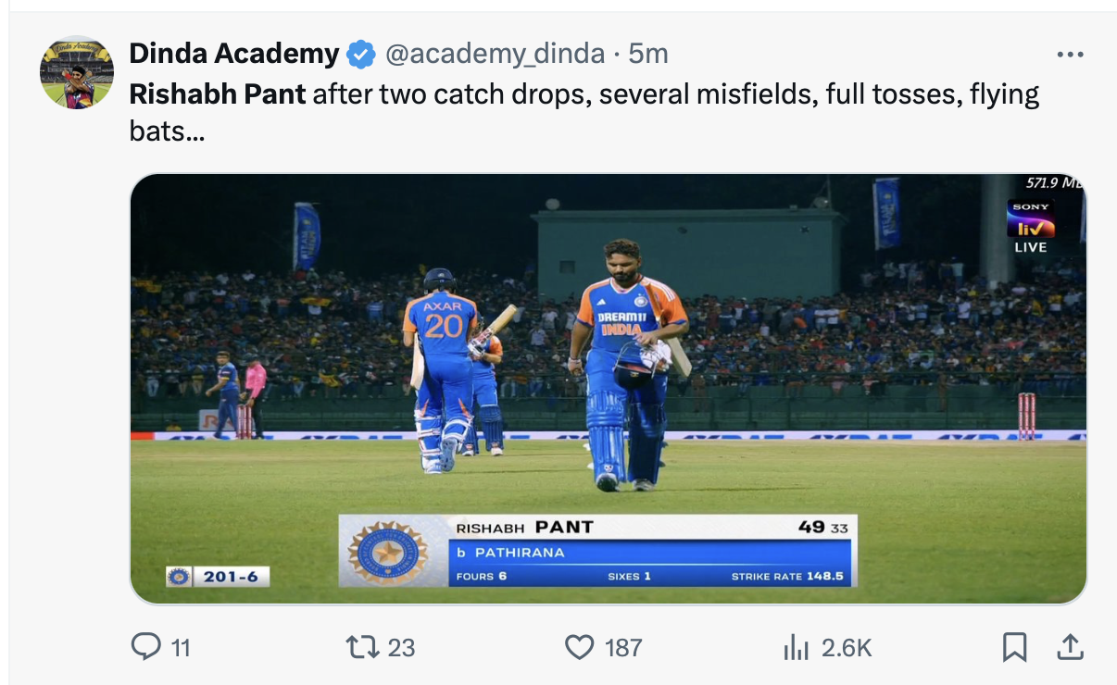The image size is (1117, 685).
Task: Click the Dinda Academy display name
Action: point(234,54)
